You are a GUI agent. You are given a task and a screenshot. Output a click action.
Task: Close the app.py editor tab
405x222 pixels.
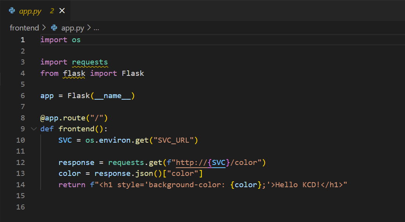(62, 11)
